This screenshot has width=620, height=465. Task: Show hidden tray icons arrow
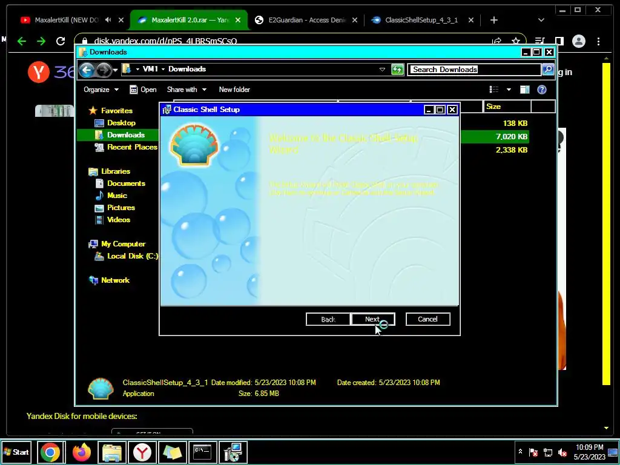[520, 452]
